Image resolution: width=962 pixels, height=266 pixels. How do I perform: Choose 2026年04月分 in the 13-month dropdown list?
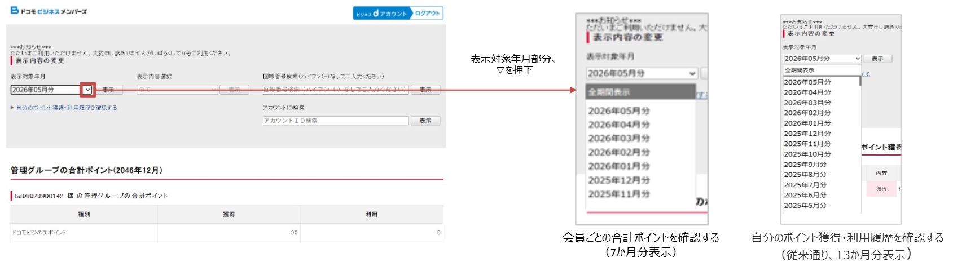[807, 92]
